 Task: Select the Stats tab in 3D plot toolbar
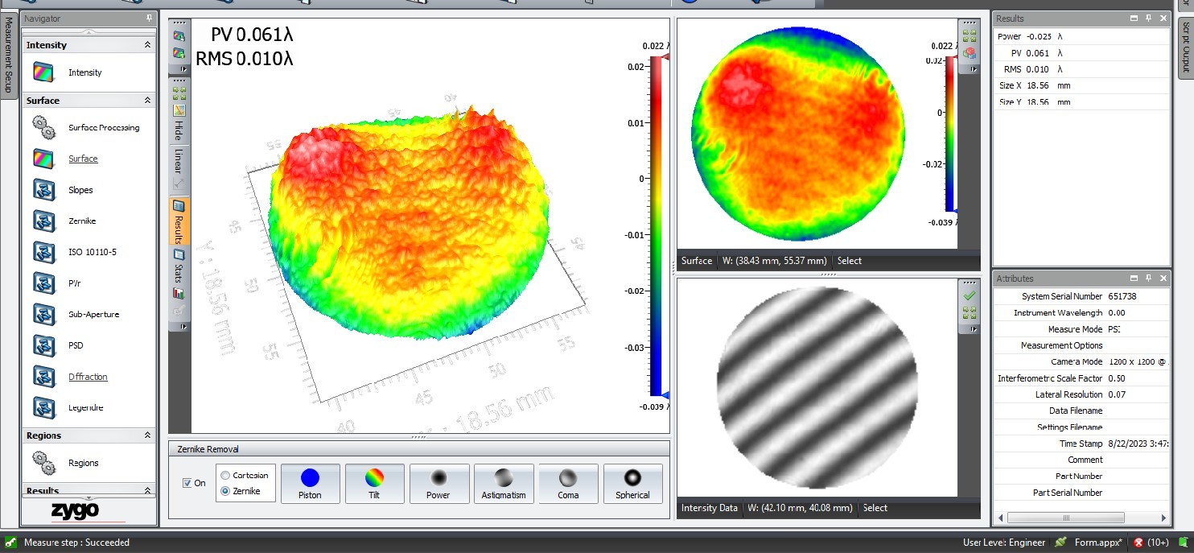click(179, 266)
